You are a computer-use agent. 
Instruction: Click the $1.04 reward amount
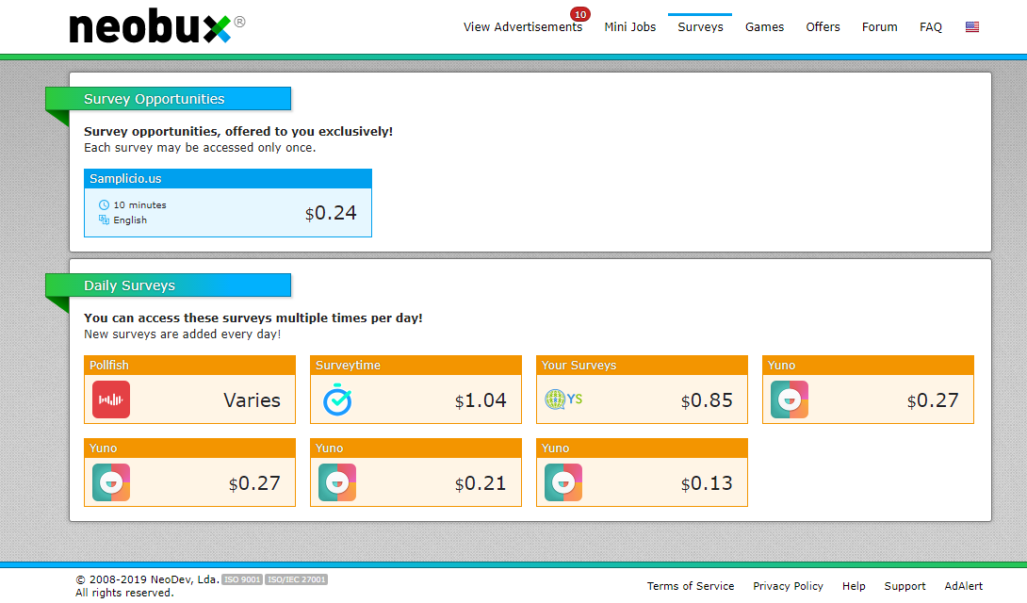(x=481, y=400)
